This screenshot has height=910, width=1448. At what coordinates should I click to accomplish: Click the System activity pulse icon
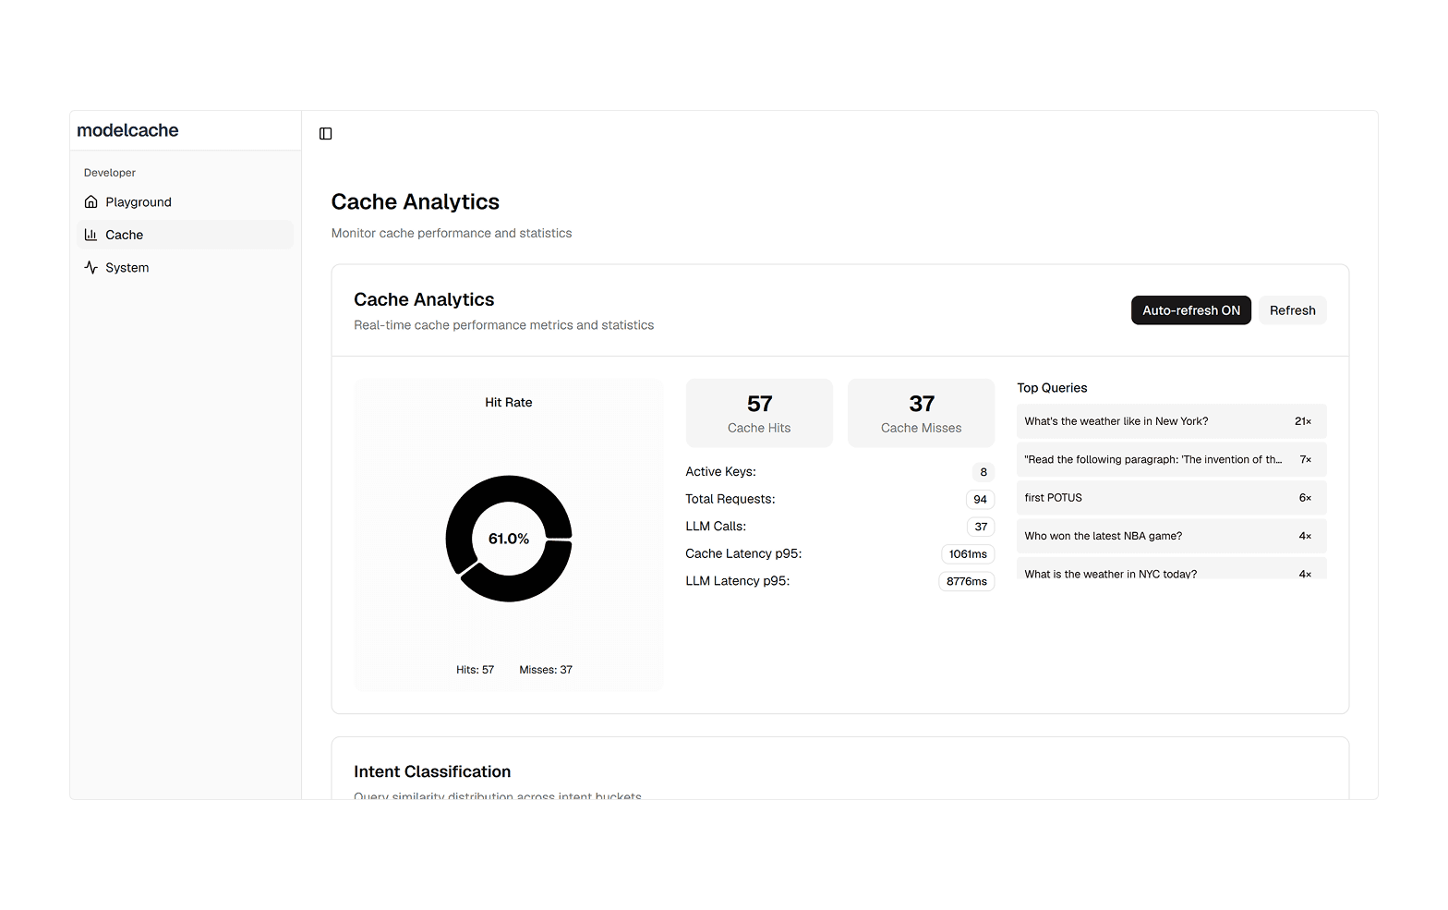pyautogui.click(x=90, y=267)
